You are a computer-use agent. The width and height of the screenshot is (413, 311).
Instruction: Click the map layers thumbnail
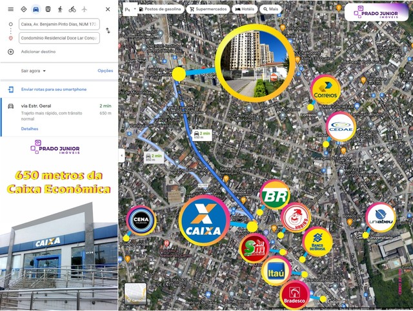pos(136,294)
